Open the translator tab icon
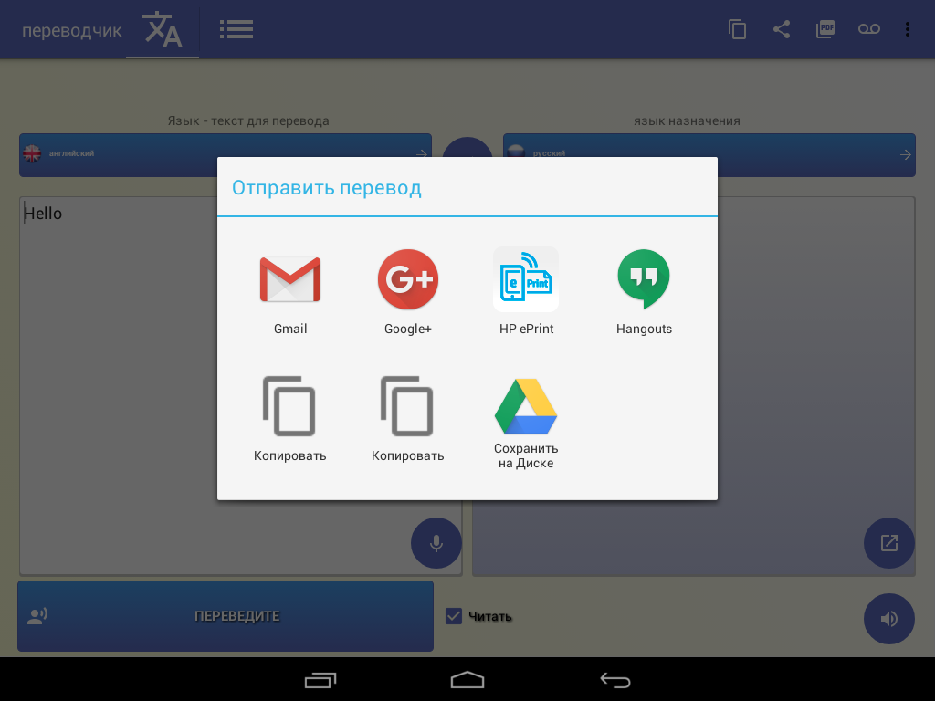The width and height of the screenshot is (935, 701). click(163, 29)
